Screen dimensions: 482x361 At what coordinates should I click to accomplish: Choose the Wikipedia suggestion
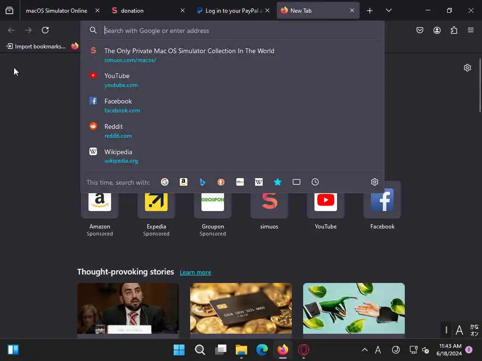point(233,156)
